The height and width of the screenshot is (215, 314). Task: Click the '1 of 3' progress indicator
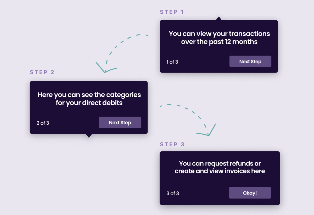click(172, 62)
